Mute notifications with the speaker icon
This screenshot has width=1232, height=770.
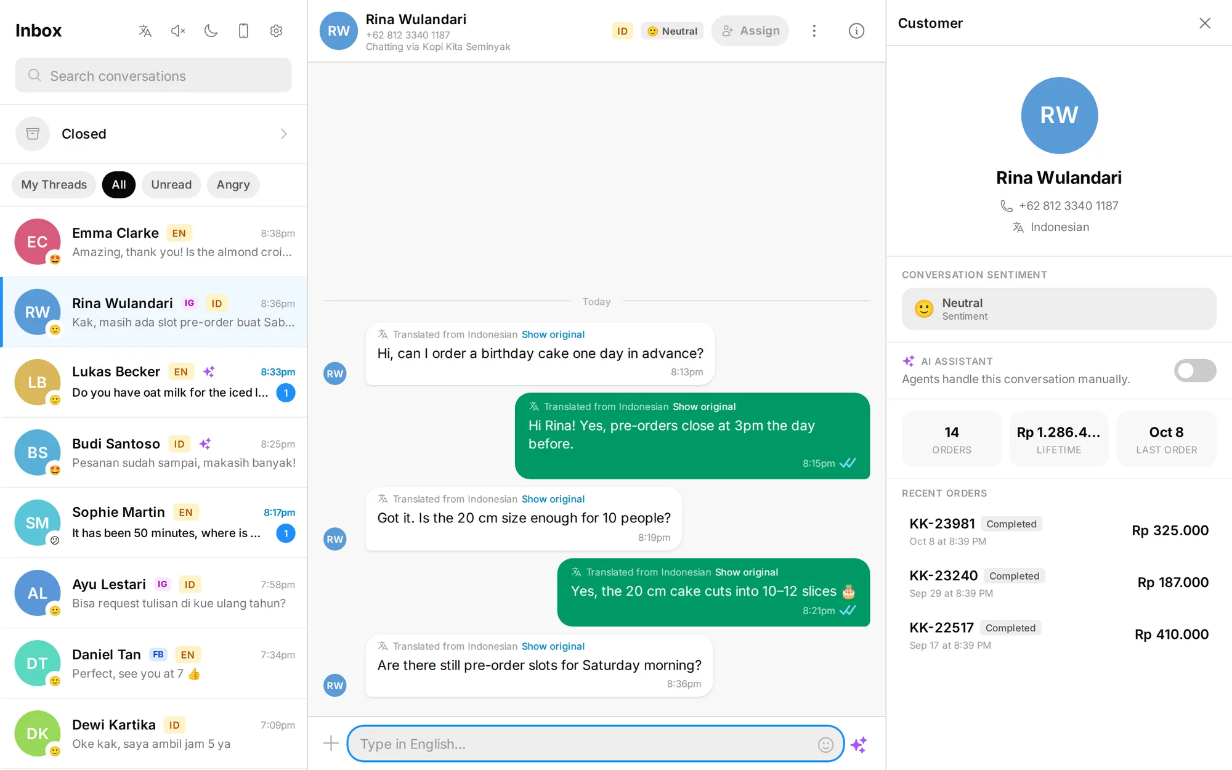point(178,31)
